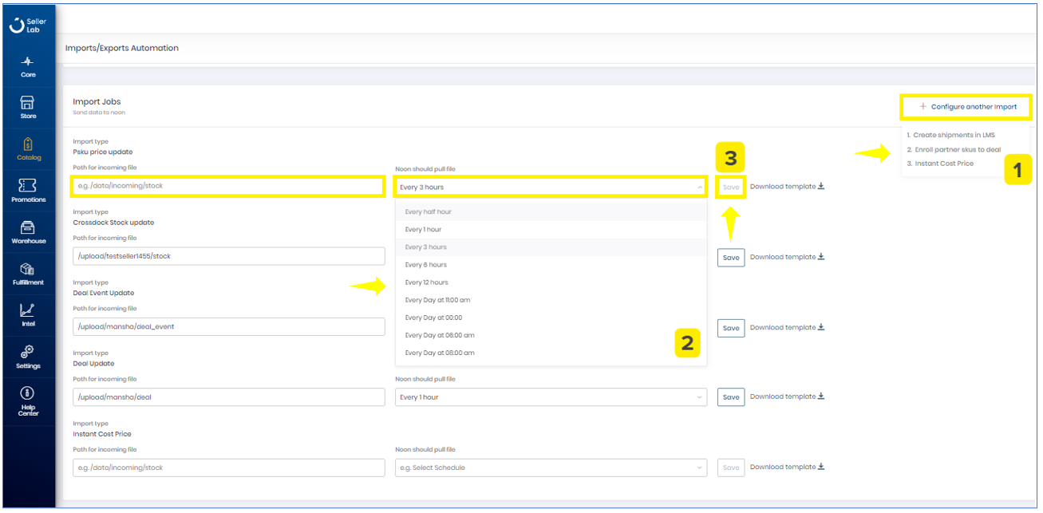1043x513 pixels.
Task: Download template for Deal Update
Action: click(787, 397)
